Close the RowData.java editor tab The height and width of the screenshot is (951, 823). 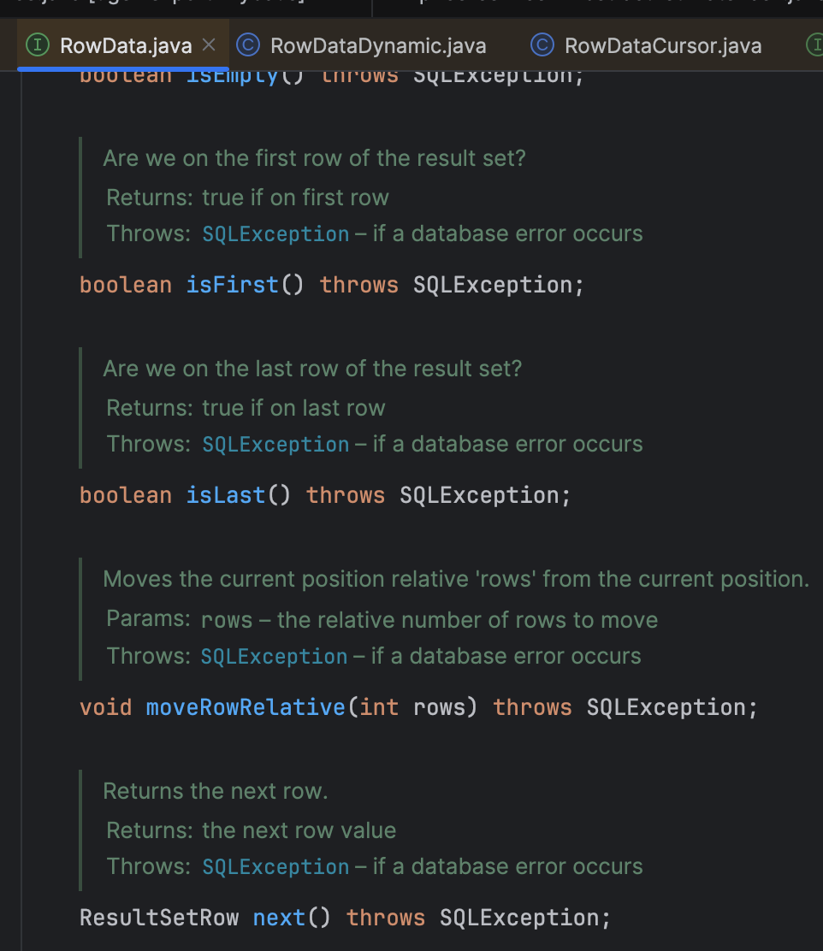point(209,45)
